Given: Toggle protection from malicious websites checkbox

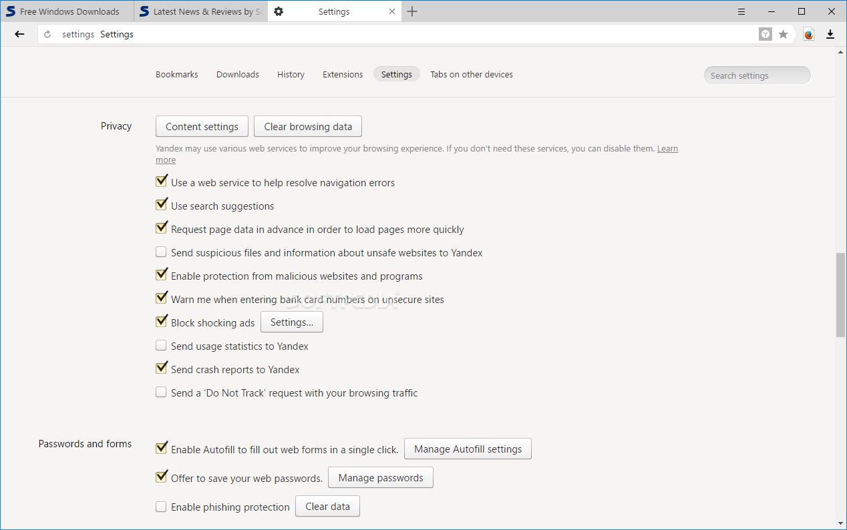Looking at the screenshot, I should click(161, 275).
